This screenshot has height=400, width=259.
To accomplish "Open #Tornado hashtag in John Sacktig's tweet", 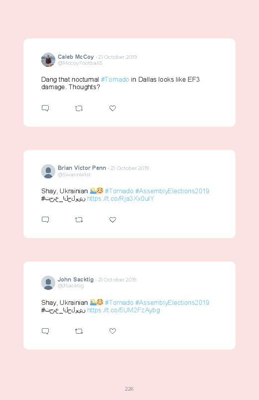I will pyautogui.click(x=119, y=302).
